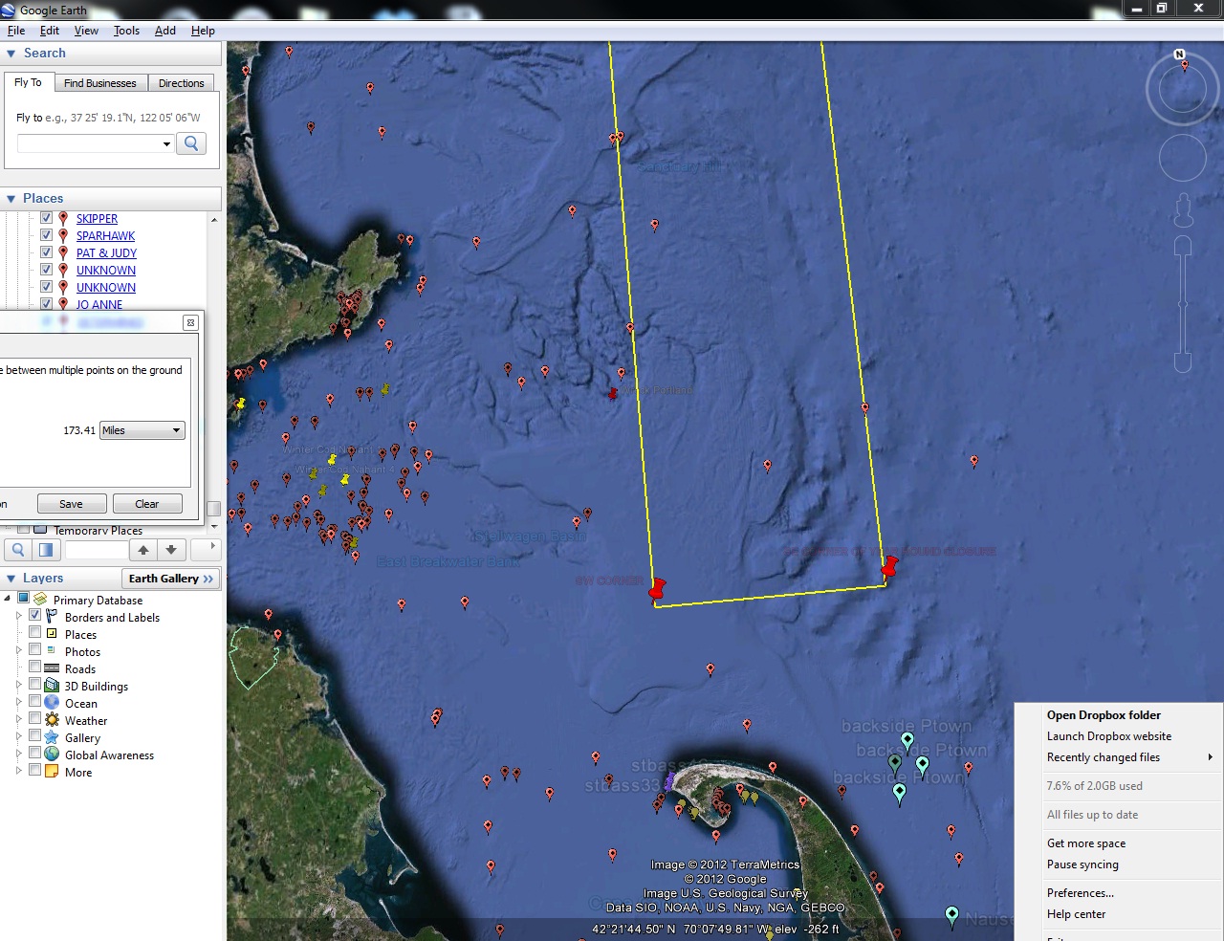
Task: Expand Recently changed files submenu arrow
Action: pyautogui.click(x=1211, y=757)
